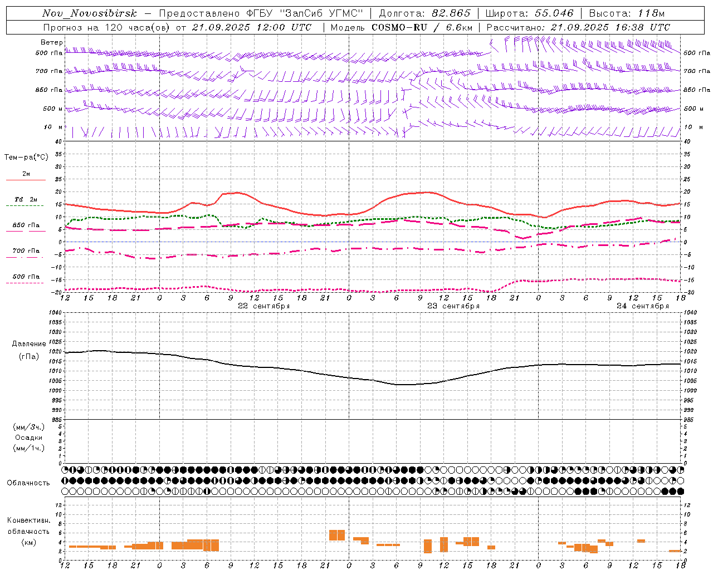The image size is (713, 570).
Task: Click the Осадки panel label
Action: [x=29, y=438]
